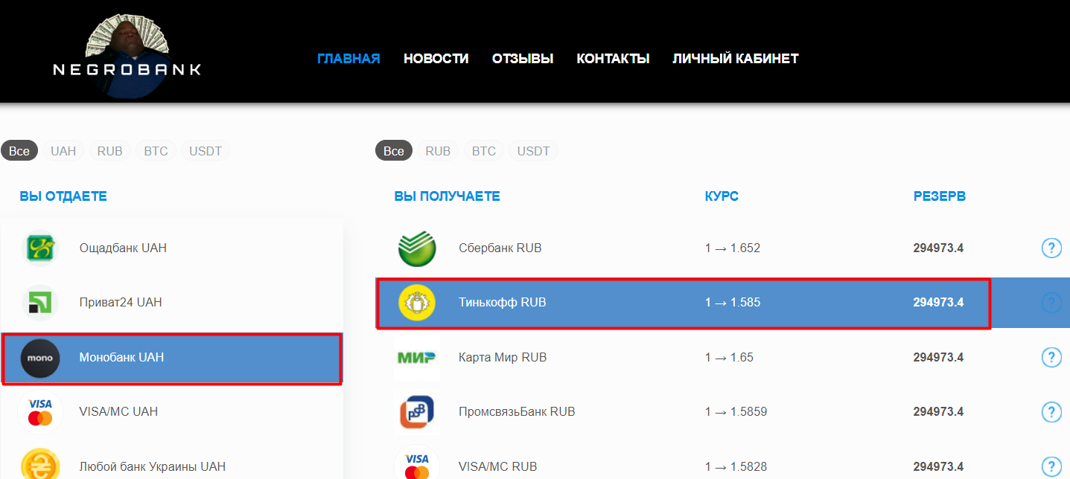Go to the Главная page
This screenshot has width=1070, height=479.
click(348, 59)
